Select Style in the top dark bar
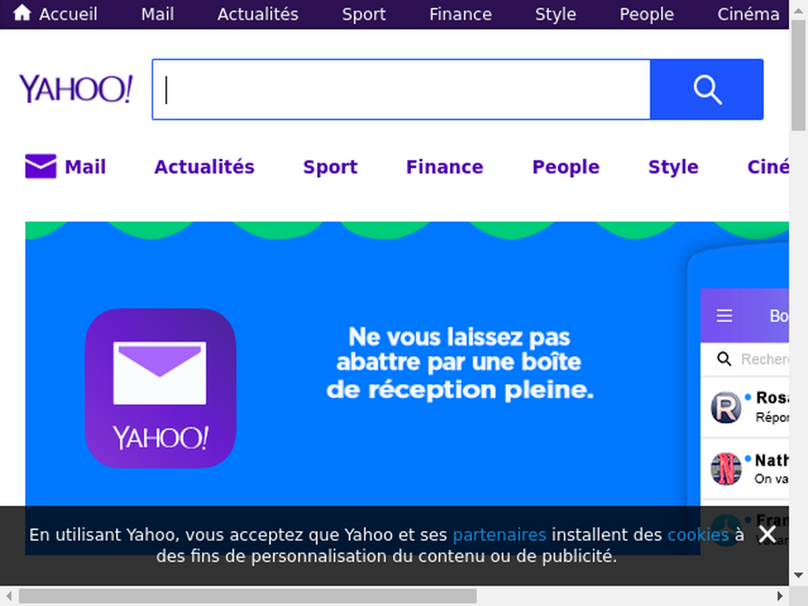The image size is (808, 606). pyautogui.click(x=555, y=14)
